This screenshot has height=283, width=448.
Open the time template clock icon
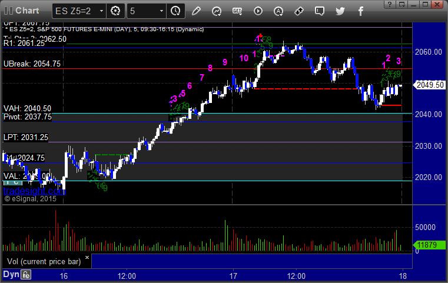(175, 11)
